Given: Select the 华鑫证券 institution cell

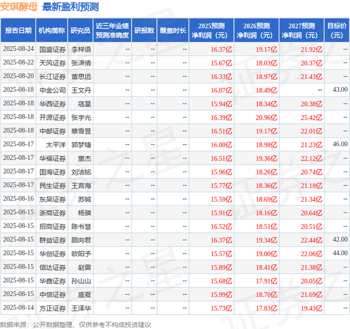Looking at the screenshot, I should point(52,281).
